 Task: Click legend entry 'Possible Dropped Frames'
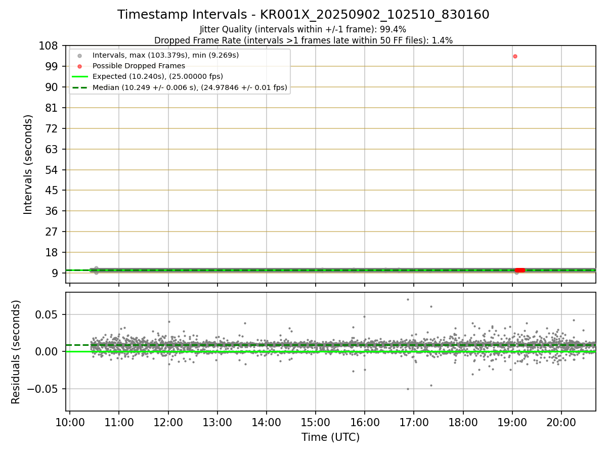pyautogui.click(x=139, y=66)
